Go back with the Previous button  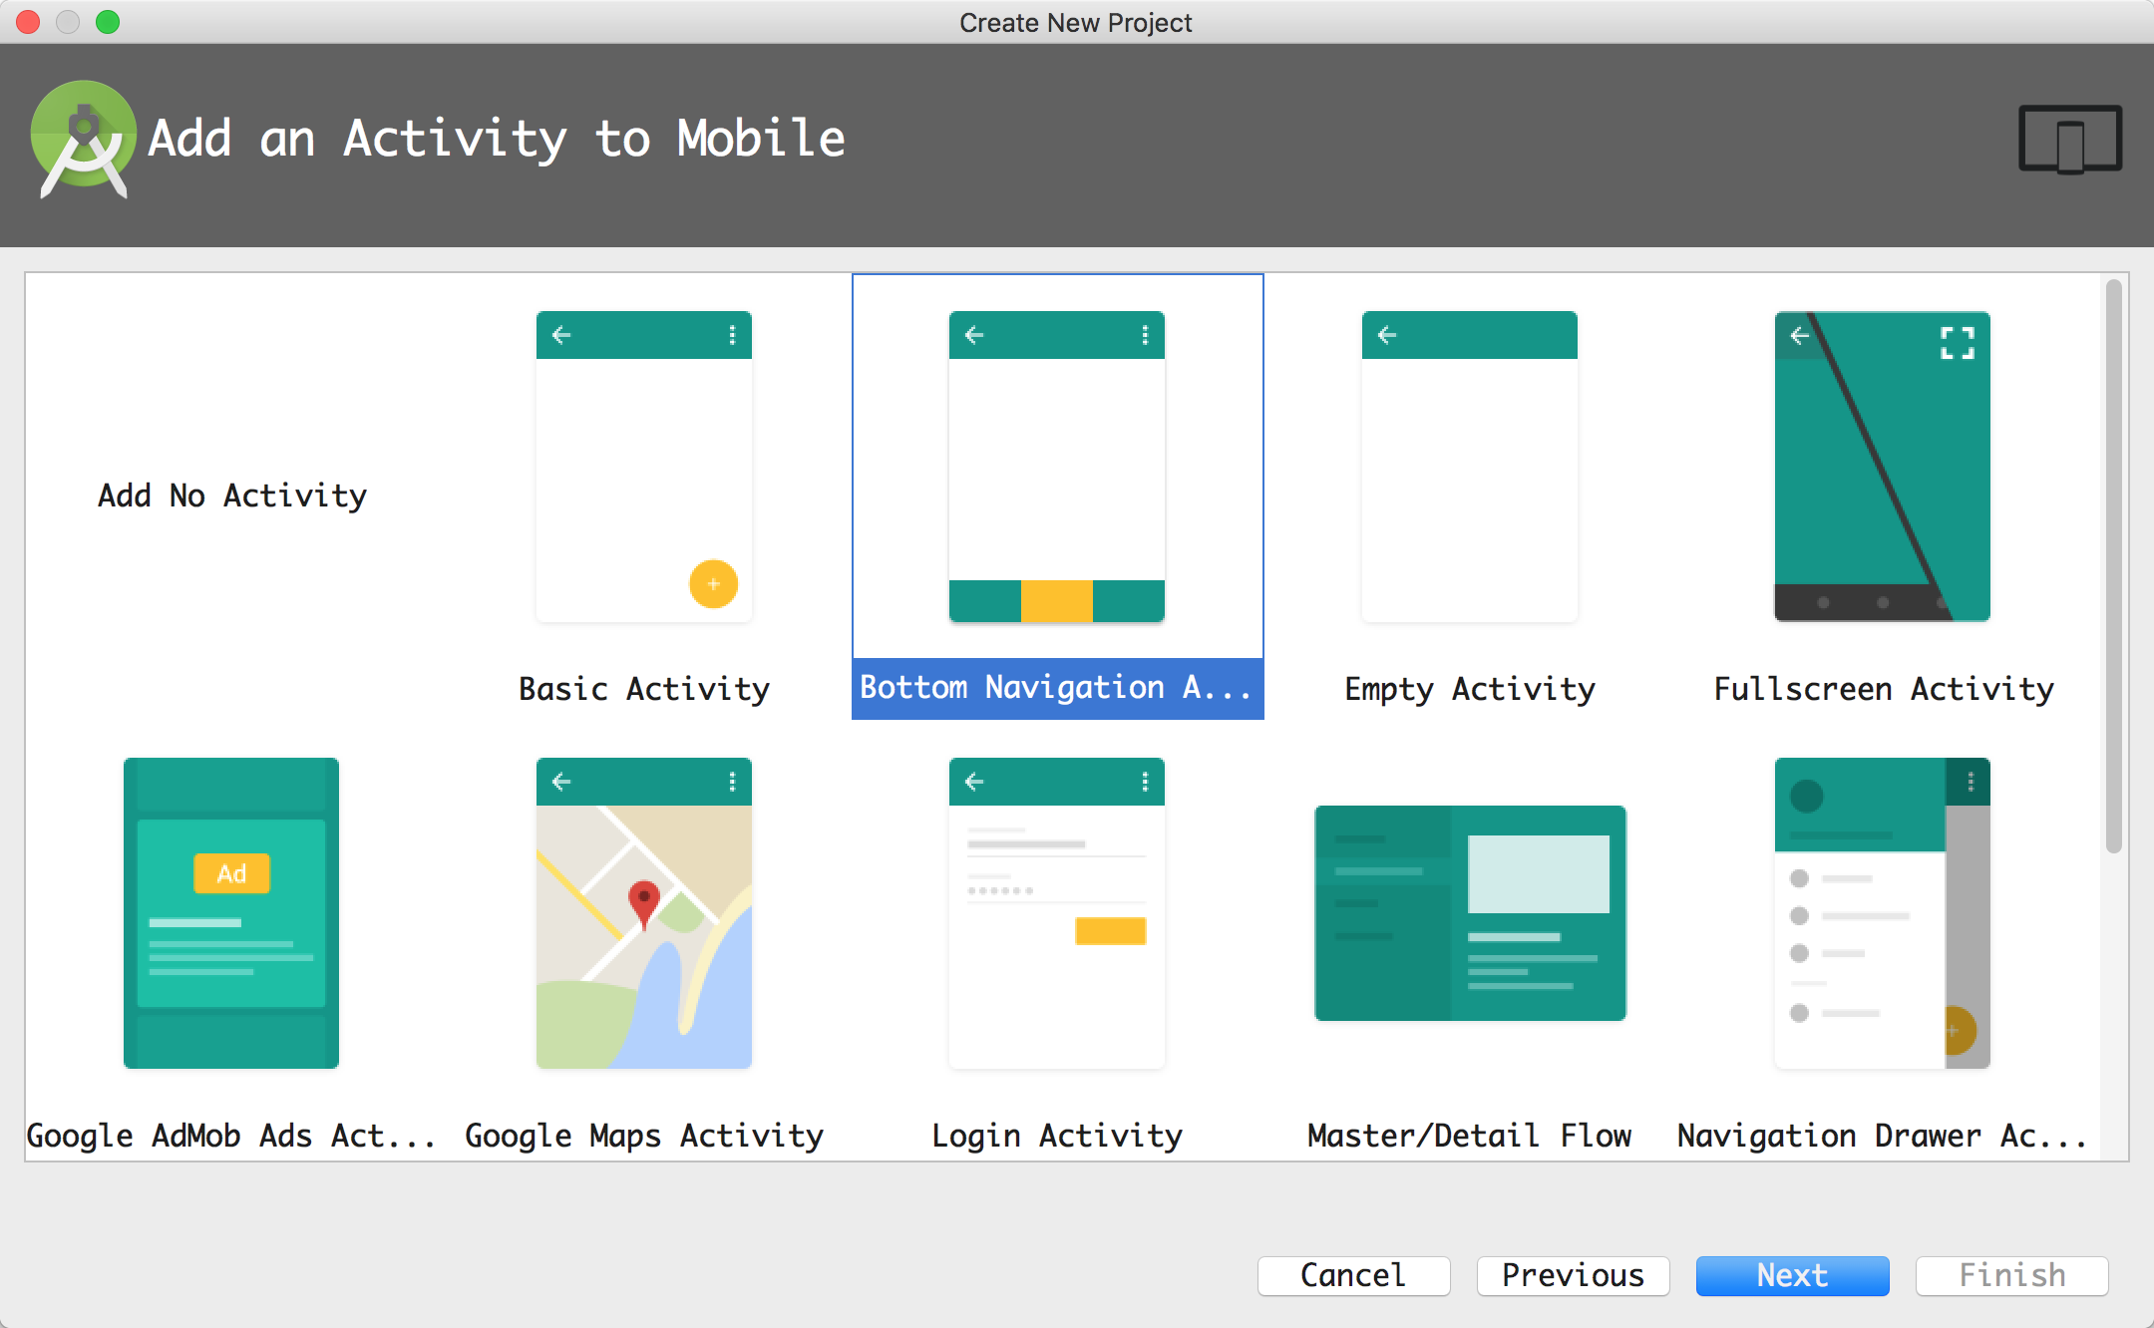1573,1275
